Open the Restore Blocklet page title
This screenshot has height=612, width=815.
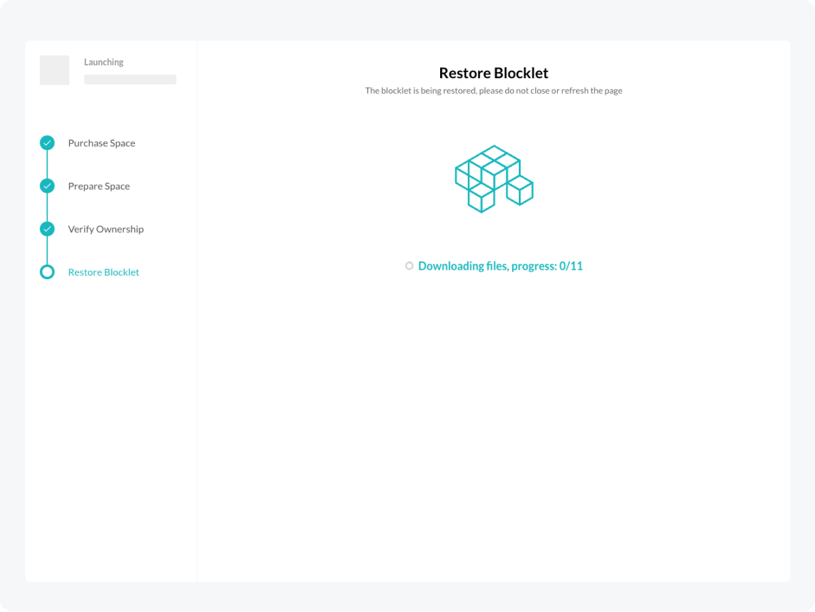(x=494, y=73)
